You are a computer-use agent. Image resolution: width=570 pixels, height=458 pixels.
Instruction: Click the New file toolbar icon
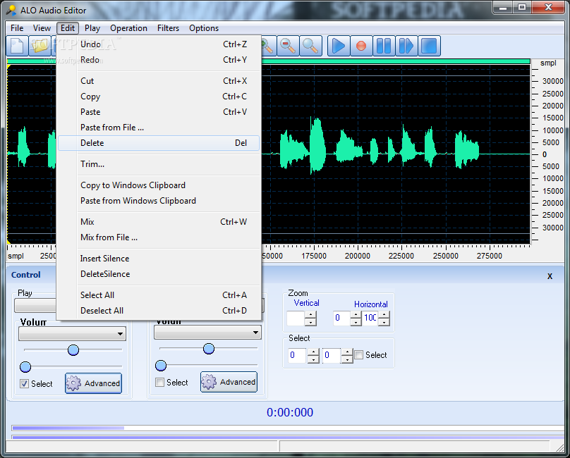click(x=17, y=46)
